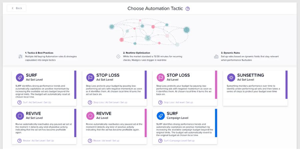Click the '2. Realtime Optimization' heading
The image size is (300, 166).
click(136, 53)
